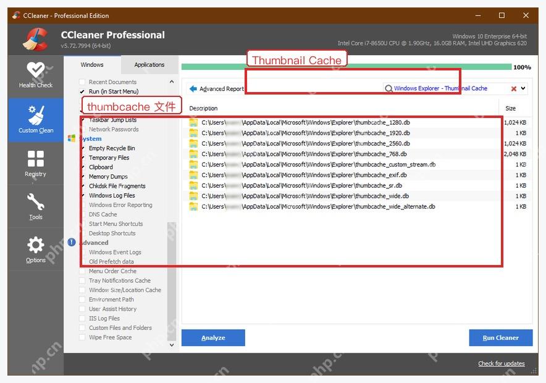Enable Tray Notifications Cache checkbox
The height and width of the screenshot is (383, 546).
click(x=82, y=280)
